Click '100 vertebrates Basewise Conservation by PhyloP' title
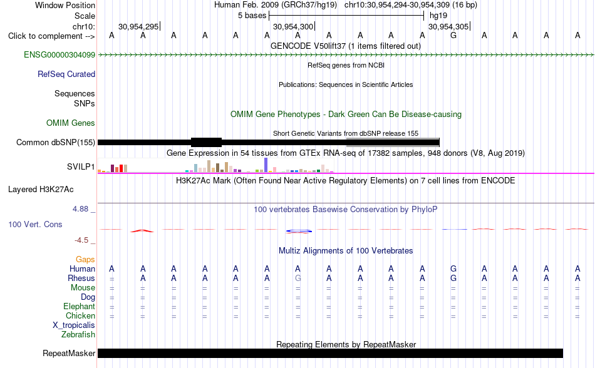This screenshot has height=368, width=595. click(x=346, y=210)
